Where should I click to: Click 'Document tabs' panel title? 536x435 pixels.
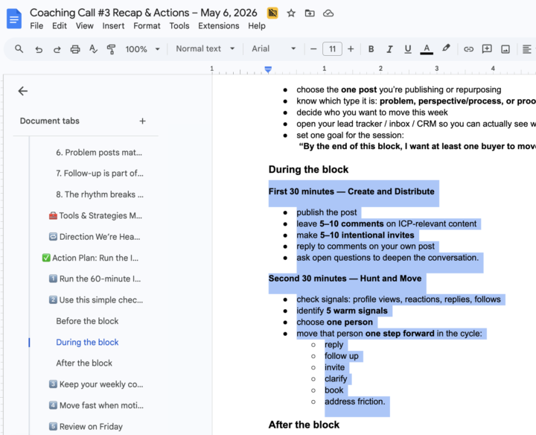pyautogui.click(x=50, y=121)
